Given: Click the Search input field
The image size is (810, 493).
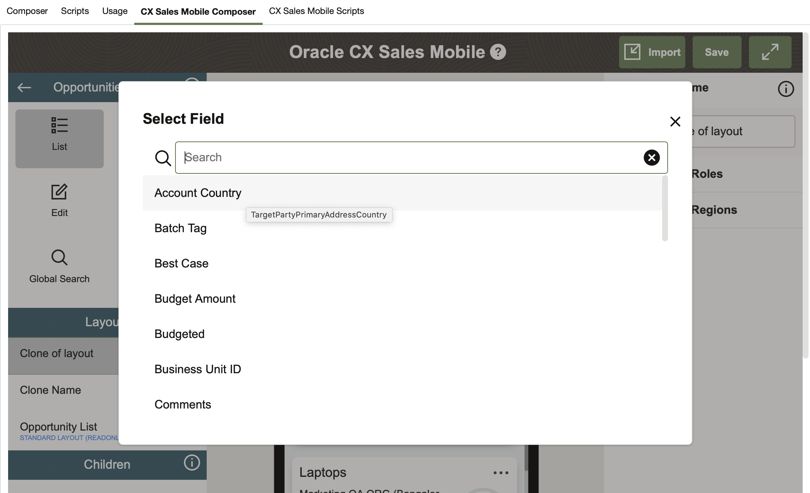Looking at the screenshot, I should coord(412,158).
